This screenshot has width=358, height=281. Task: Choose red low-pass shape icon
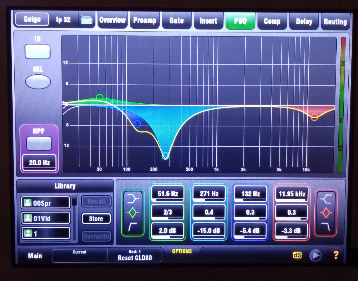pyautogui.click(x=326, y=227)
